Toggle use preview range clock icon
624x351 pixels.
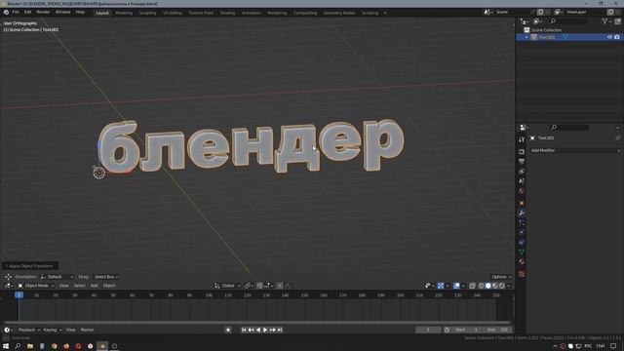(x=447, y=330)
